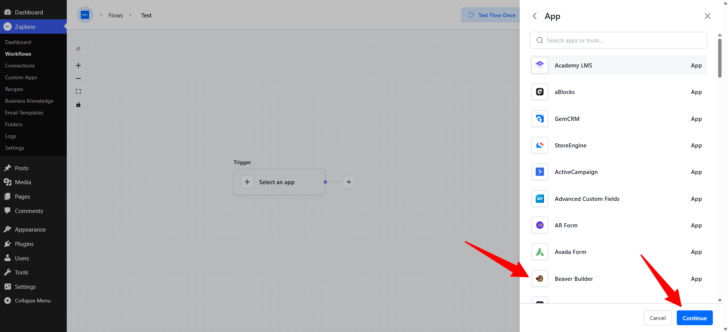The height and width of the screenshot is (332, 728).
Task: Click the Advanced Custom Fields name text
Action: [x=587, y=199]
